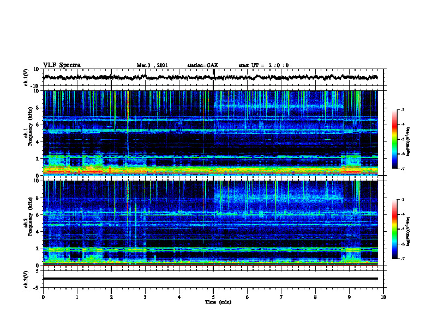Click time axis tick label "6"
This screenshot has width=432, height=333.
248,297
